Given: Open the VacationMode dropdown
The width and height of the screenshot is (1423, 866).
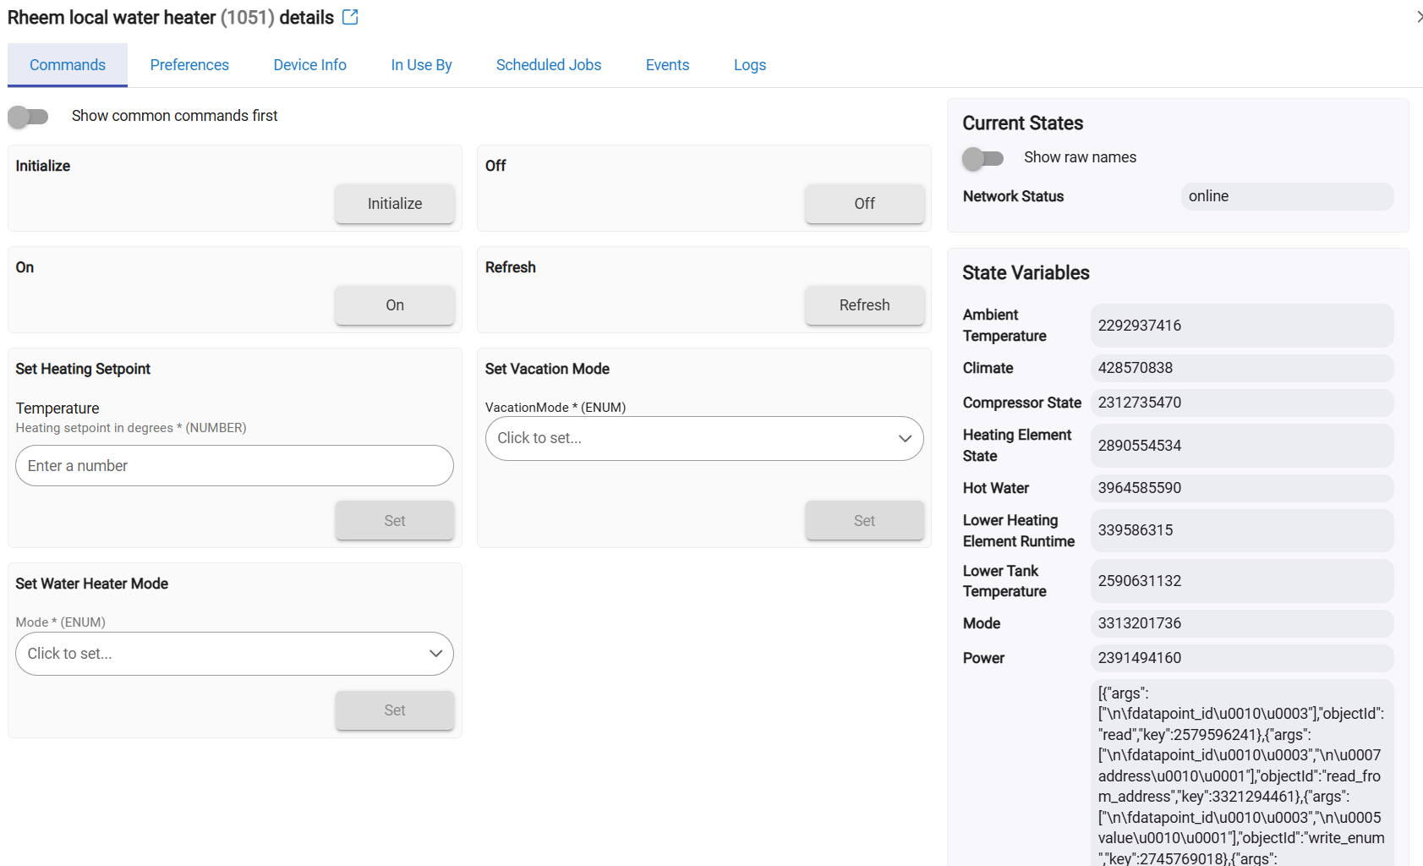Looking at the screenshot, I should (x=704, y=438).
